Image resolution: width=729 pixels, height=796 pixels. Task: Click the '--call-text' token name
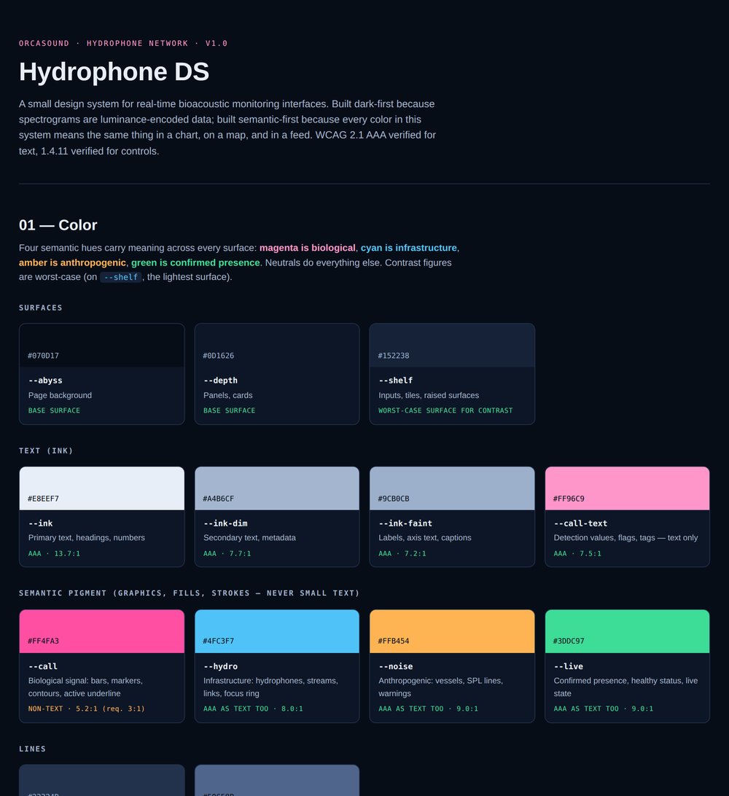point(580,523)
